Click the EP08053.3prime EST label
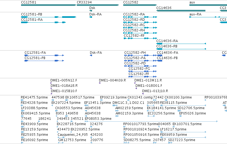227x144 pixels. click(x=98, y=119)
